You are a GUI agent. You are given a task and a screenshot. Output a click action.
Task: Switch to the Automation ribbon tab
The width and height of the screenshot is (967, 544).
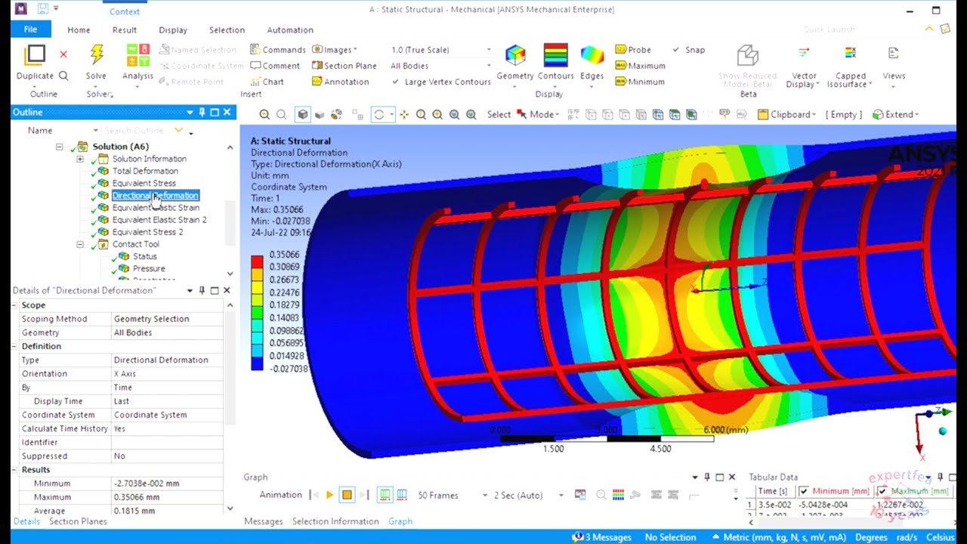point(290,30)
